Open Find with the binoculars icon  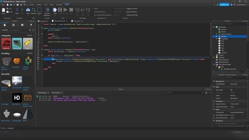(x=28, y=10)
